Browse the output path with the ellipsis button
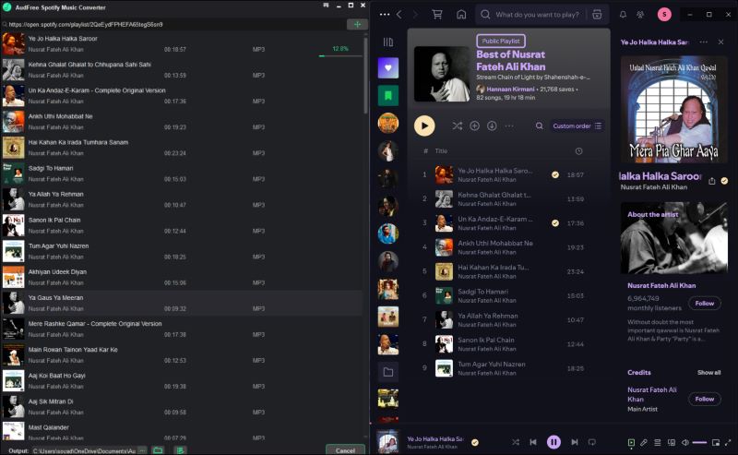This screenshot has width=738, height=455. pos(143,450)
